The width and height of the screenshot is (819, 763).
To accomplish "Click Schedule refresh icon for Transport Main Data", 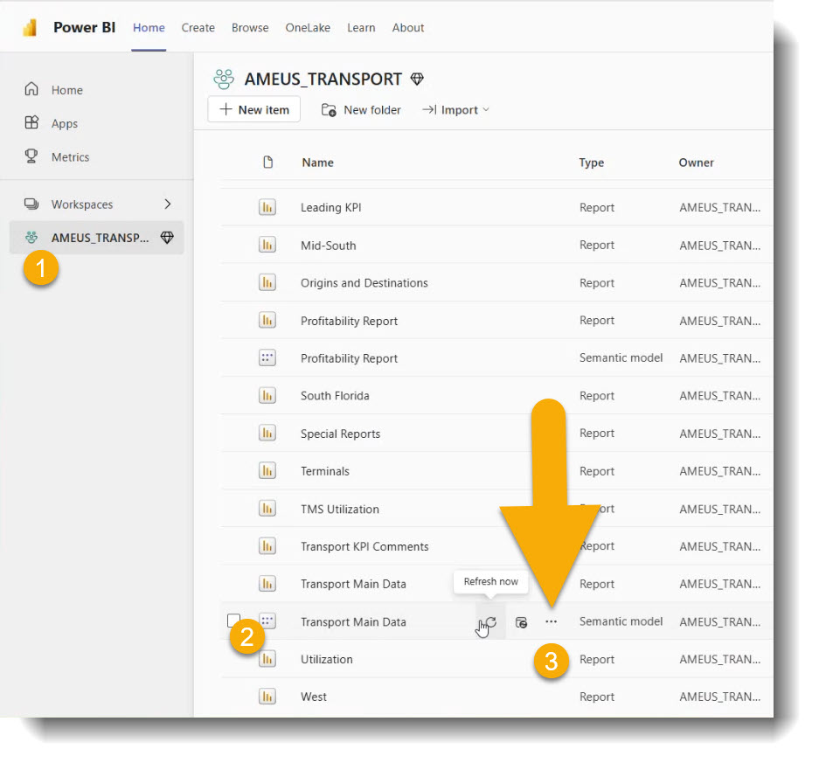I will coord(521,622).
